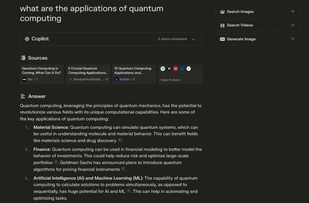Image resolution: width=309 pixels, height=203 pixels.
Task: Click the 'Material Science' bold heading
Action: (51, 127)
